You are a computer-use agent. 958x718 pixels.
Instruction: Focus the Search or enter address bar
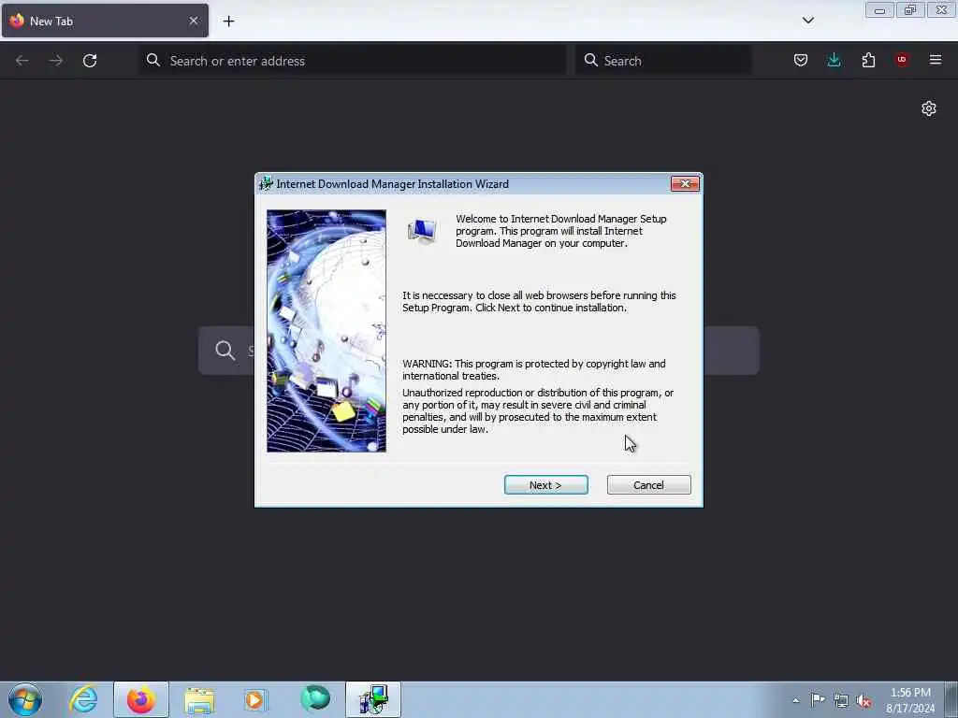pos(353,61)
